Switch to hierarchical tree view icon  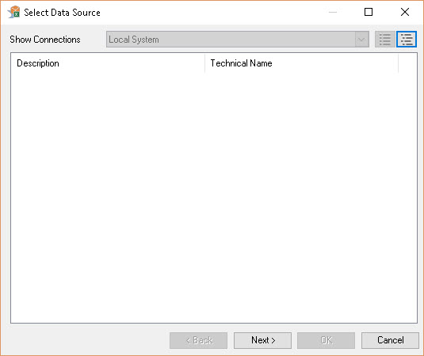click(x=407, y=40)
